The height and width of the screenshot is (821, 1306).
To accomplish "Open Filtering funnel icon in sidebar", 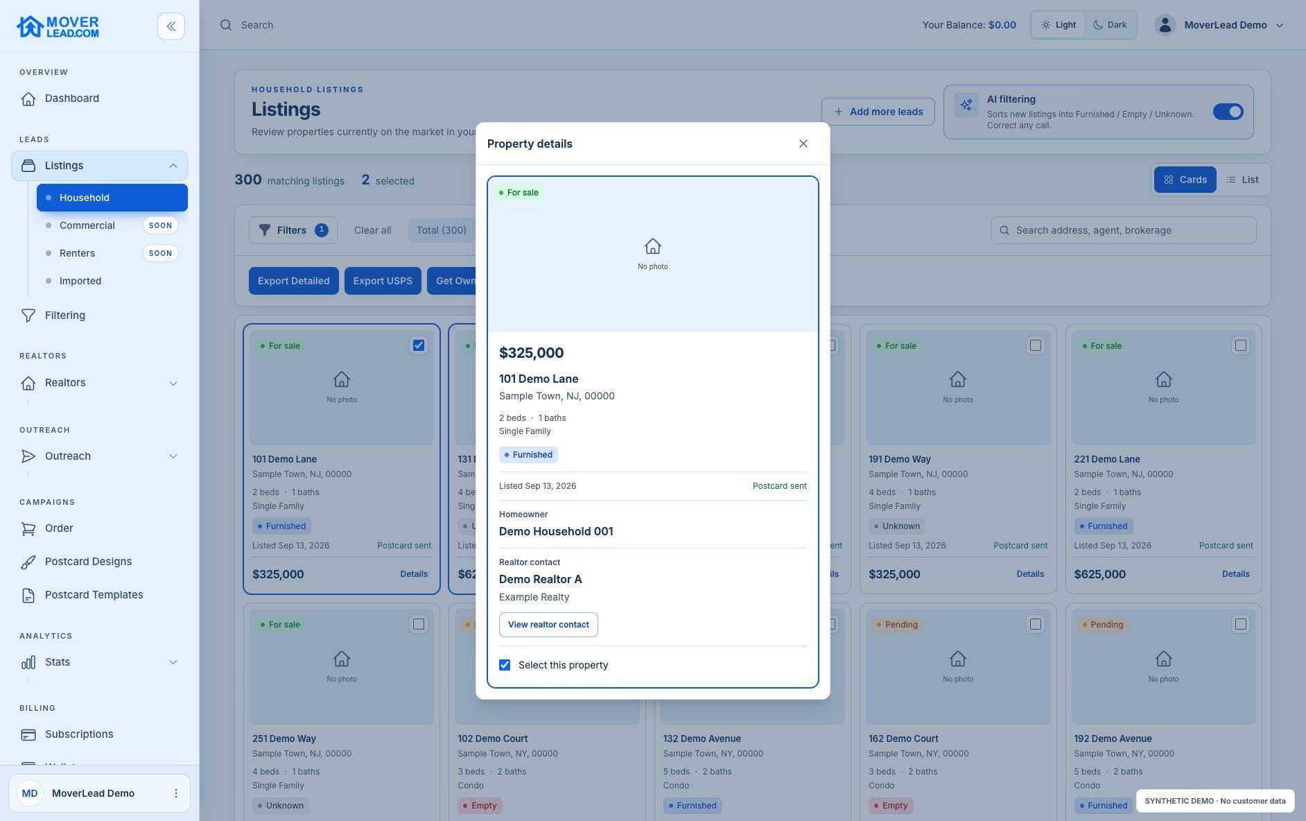I will coord(28,316).
